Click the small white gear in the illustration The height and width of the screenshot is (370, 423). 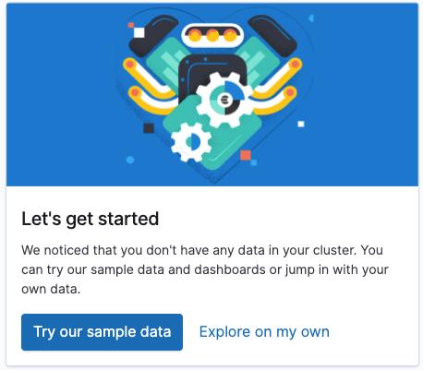[191, 142]
